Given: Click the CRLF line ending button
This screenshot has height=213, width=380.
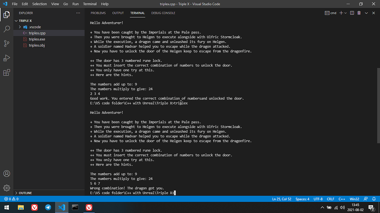Looking at the screenshot, I should [x=330, y=199].
